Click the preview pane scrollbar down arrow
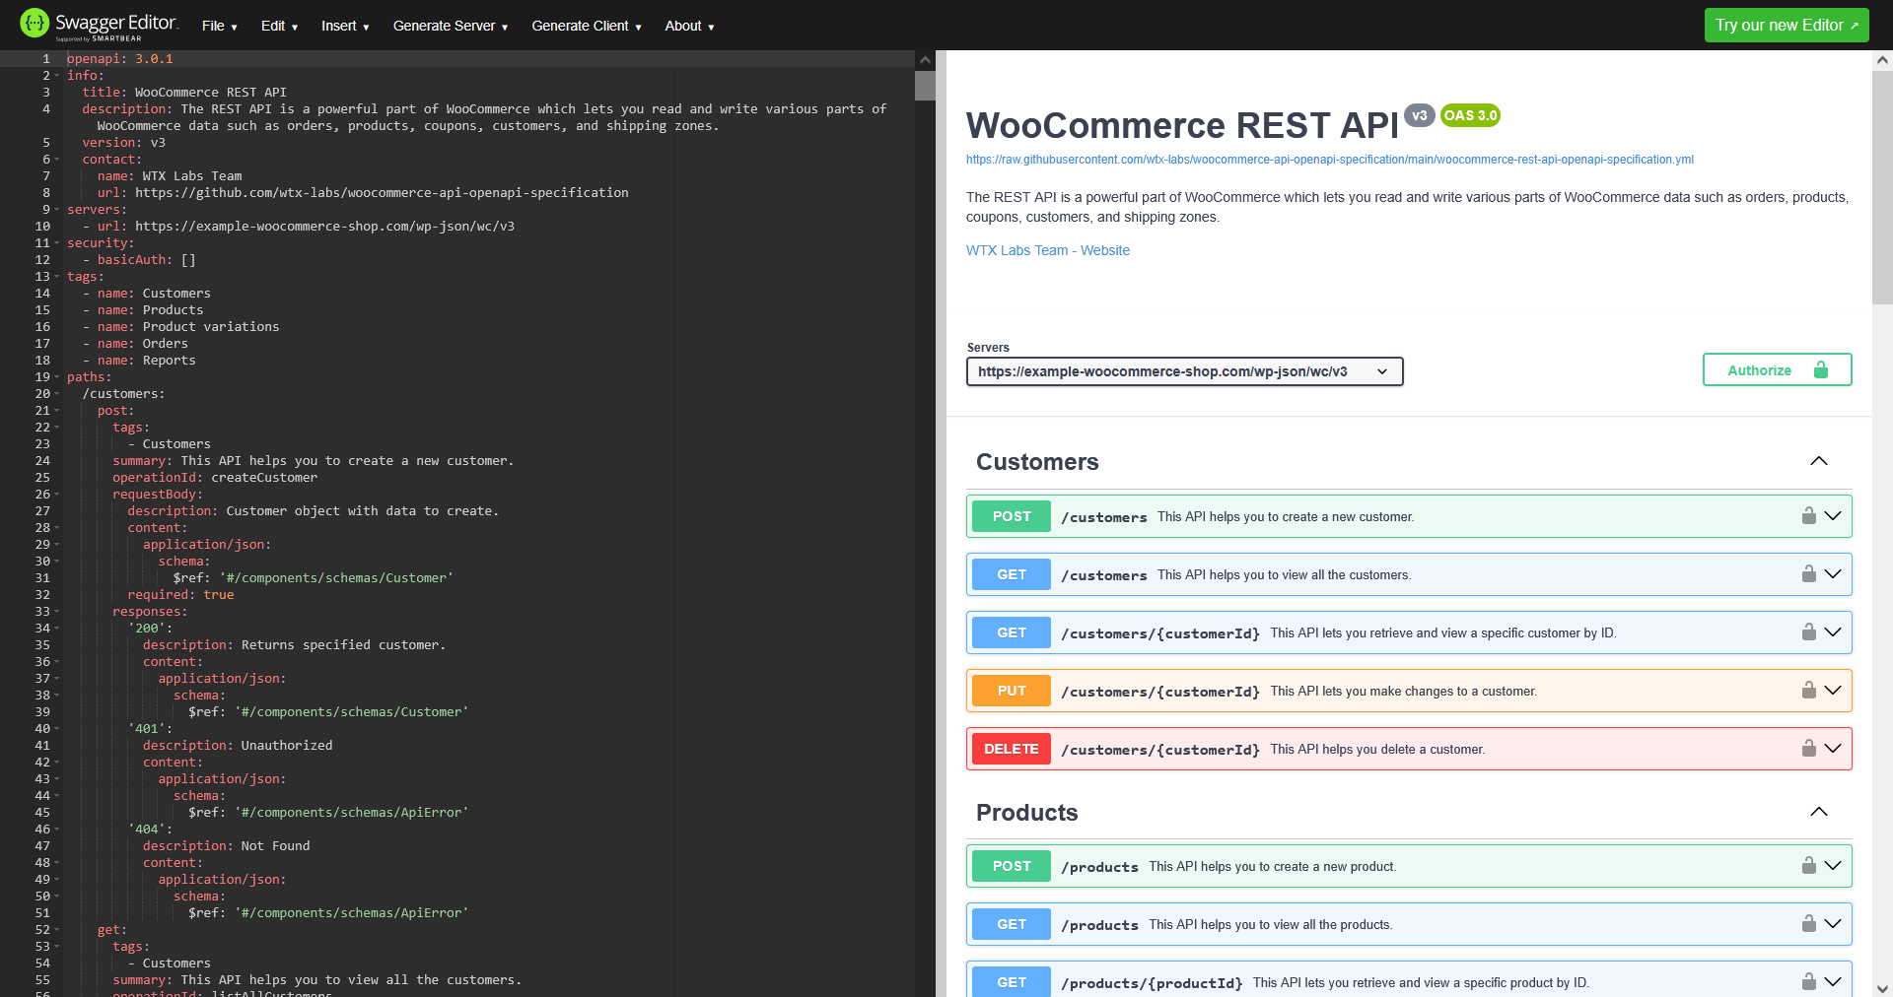This screenshot has height=997, width=1893. [1882, 988]
